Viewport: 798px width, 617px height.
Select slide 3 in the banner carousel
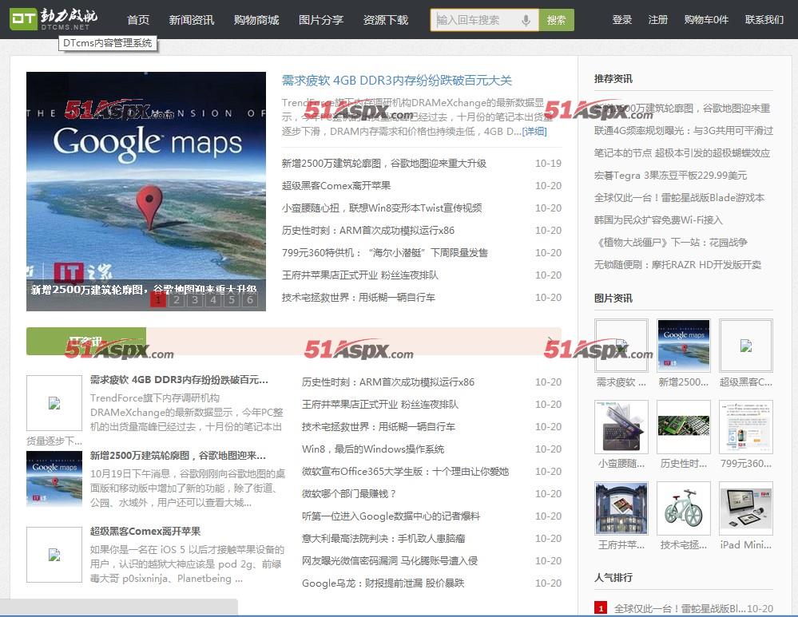(195, 299)
